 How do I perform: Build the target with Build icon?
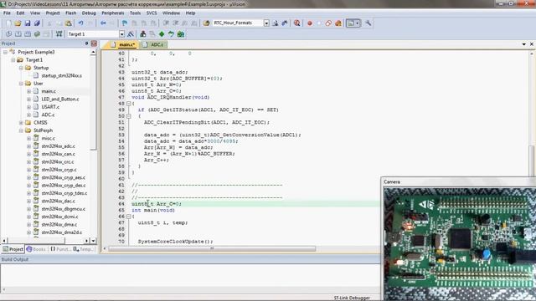click(x=18, y=34)
